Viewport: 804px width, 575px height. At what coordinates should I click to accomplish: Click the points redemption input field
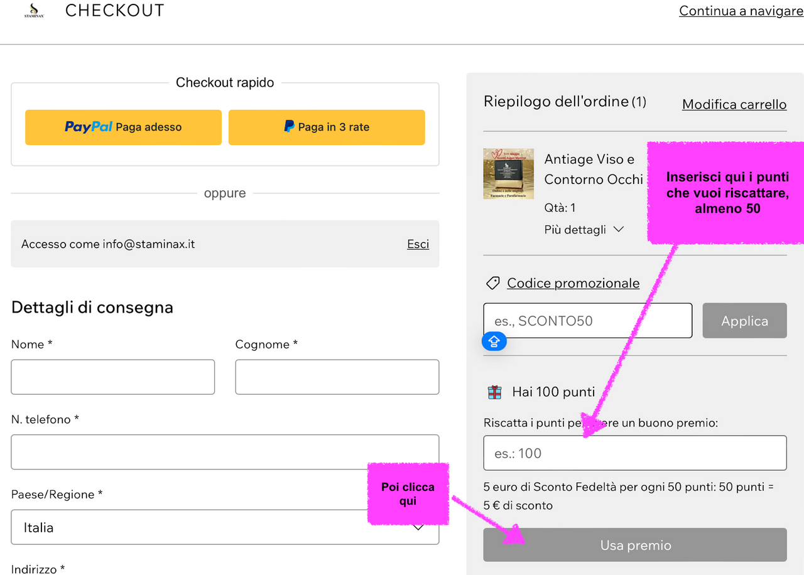634,453
